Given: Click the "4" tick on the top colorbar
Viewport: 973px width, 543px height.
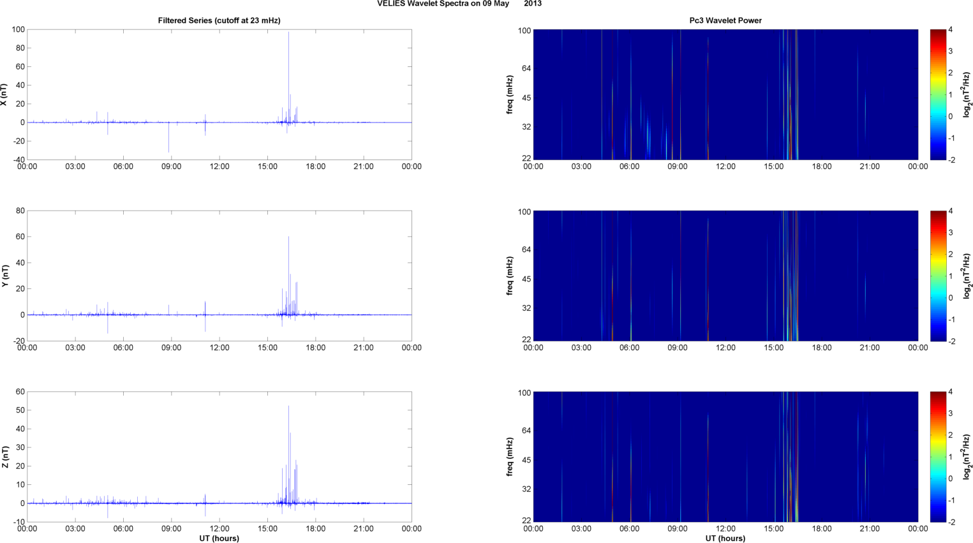Looking at the screenshot, I should (951, 29).
